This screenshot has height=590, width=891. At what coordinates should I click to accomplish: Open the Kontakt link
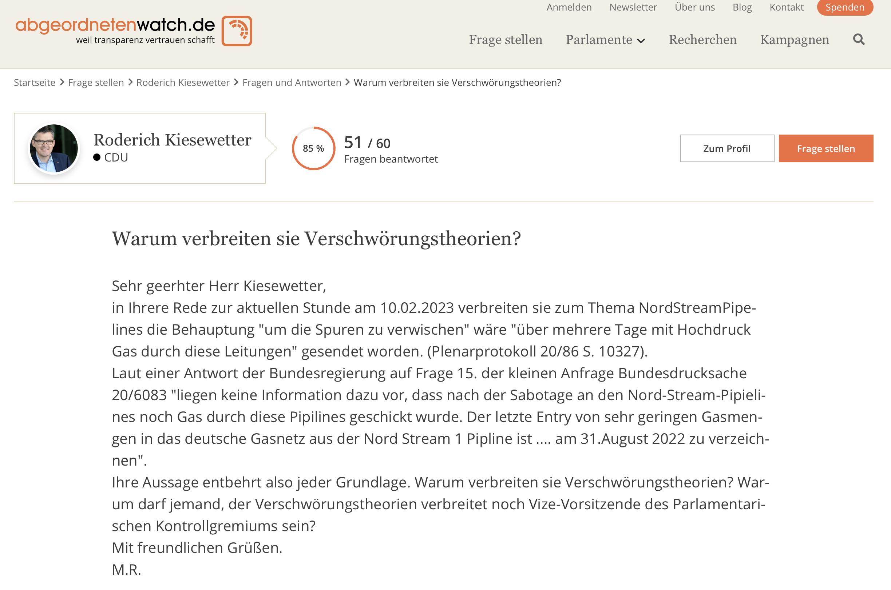pyautogui.click(x=786, y=7)
